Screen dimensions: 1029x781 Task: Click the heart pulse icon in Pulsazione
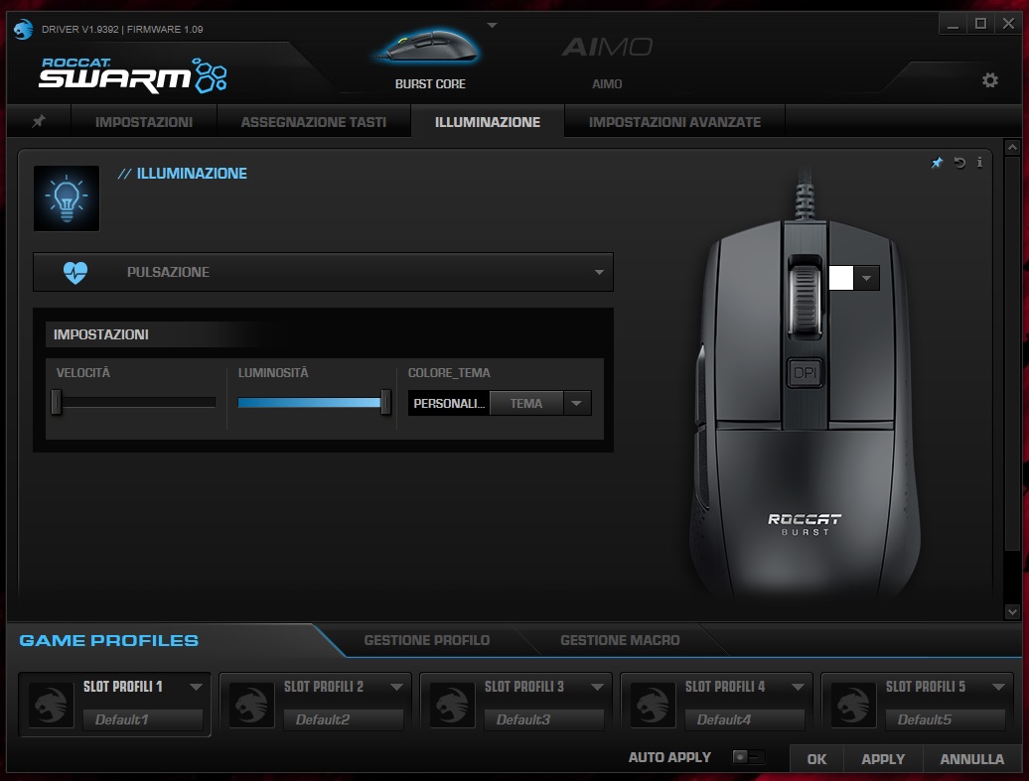click(x=75, y=272)
